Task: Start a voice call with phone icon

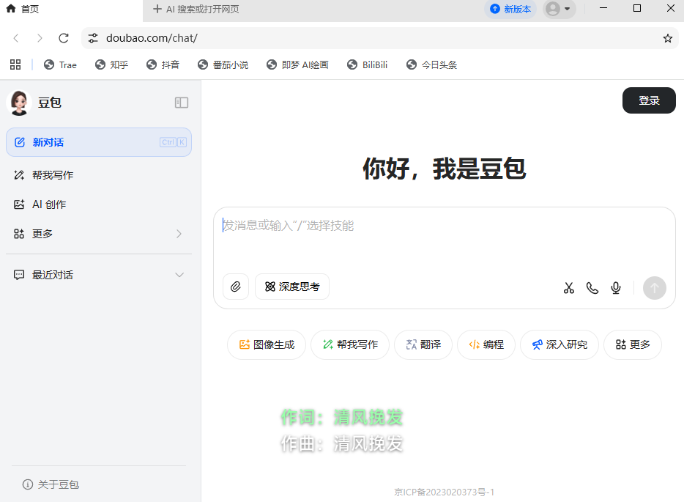Action: click(592, 288)
